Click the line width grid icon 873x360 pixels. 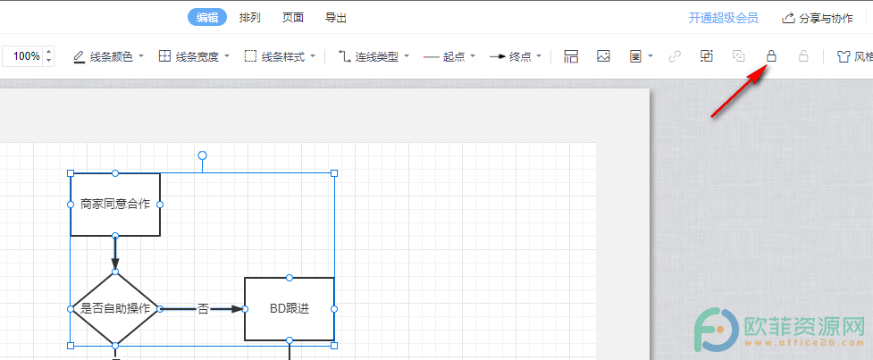pos(164,56)
